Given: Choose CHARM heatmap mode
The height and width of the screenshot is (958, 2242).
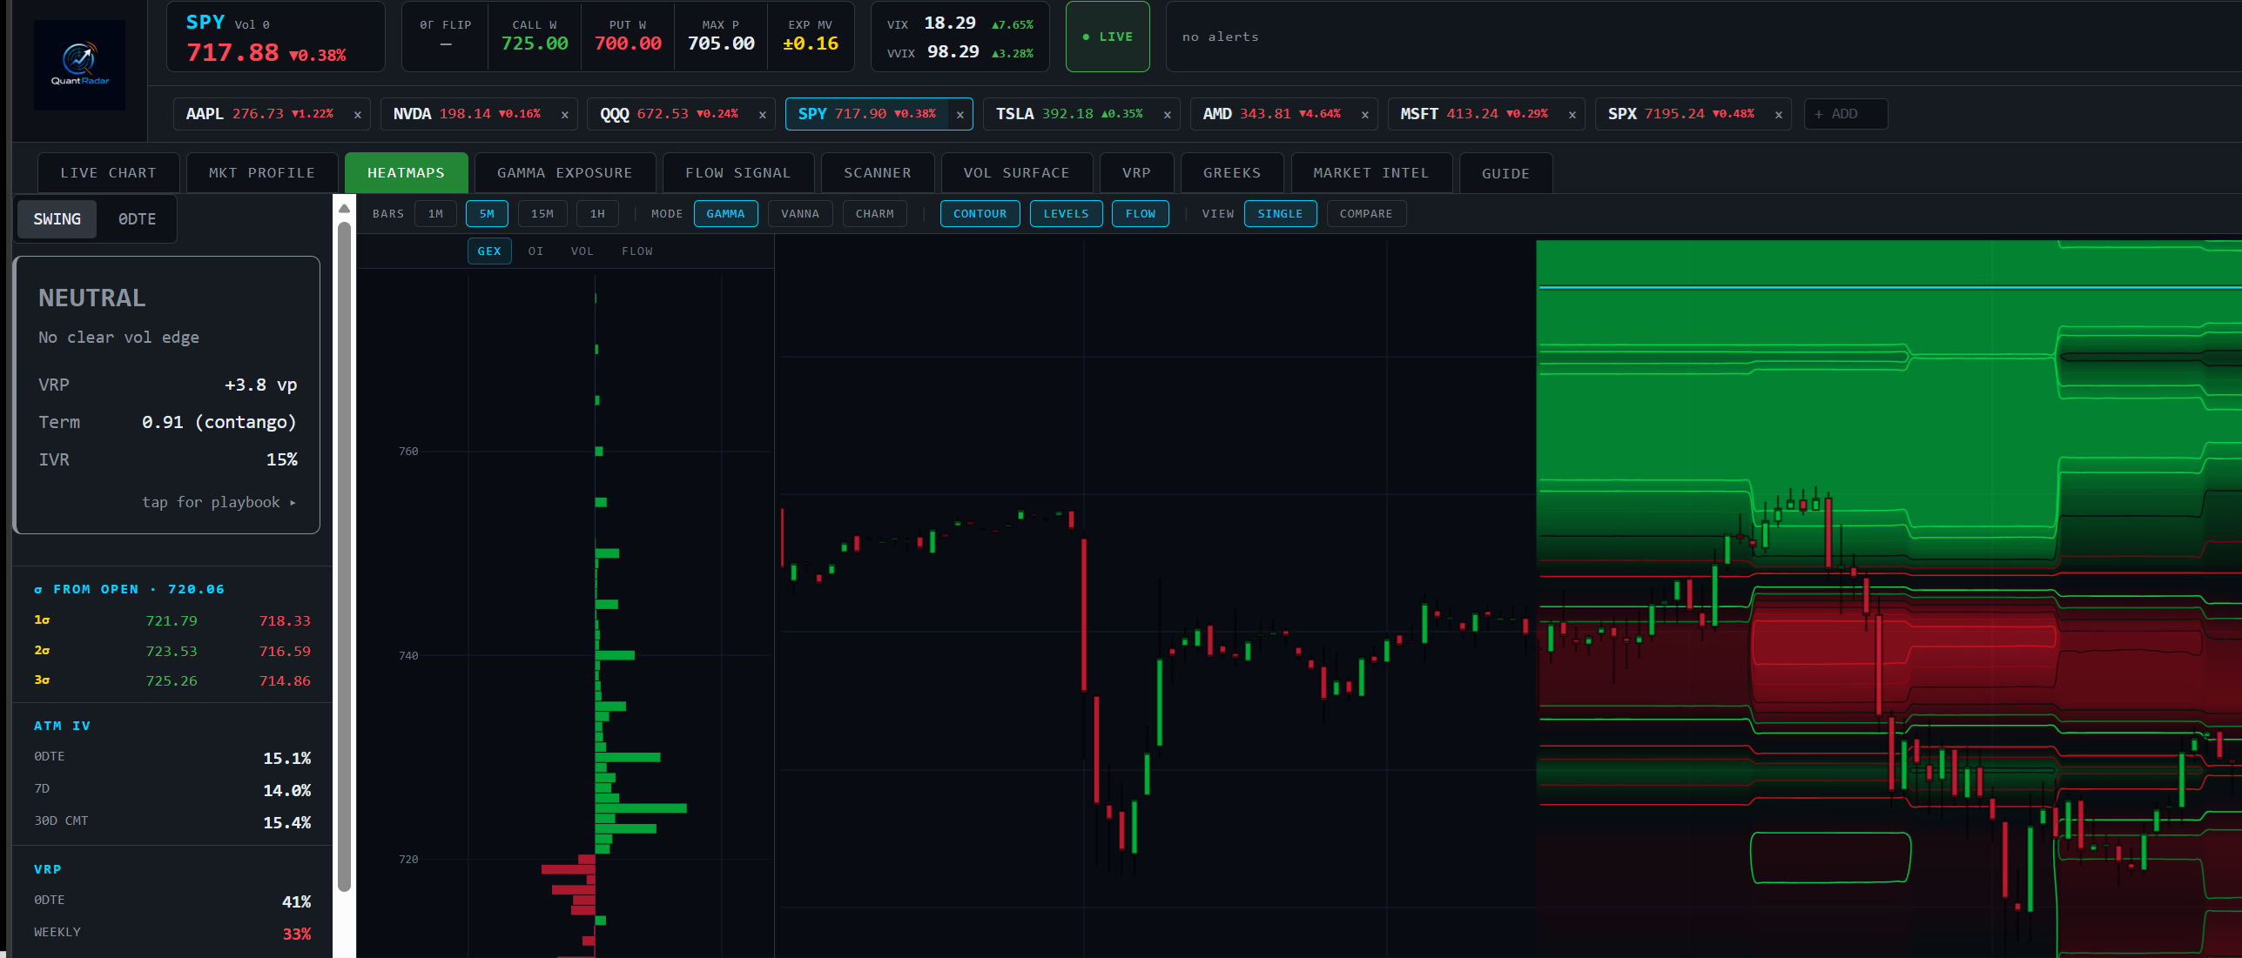Looking at the screenshot, I should pyautogui.click(x=874, y=214).
